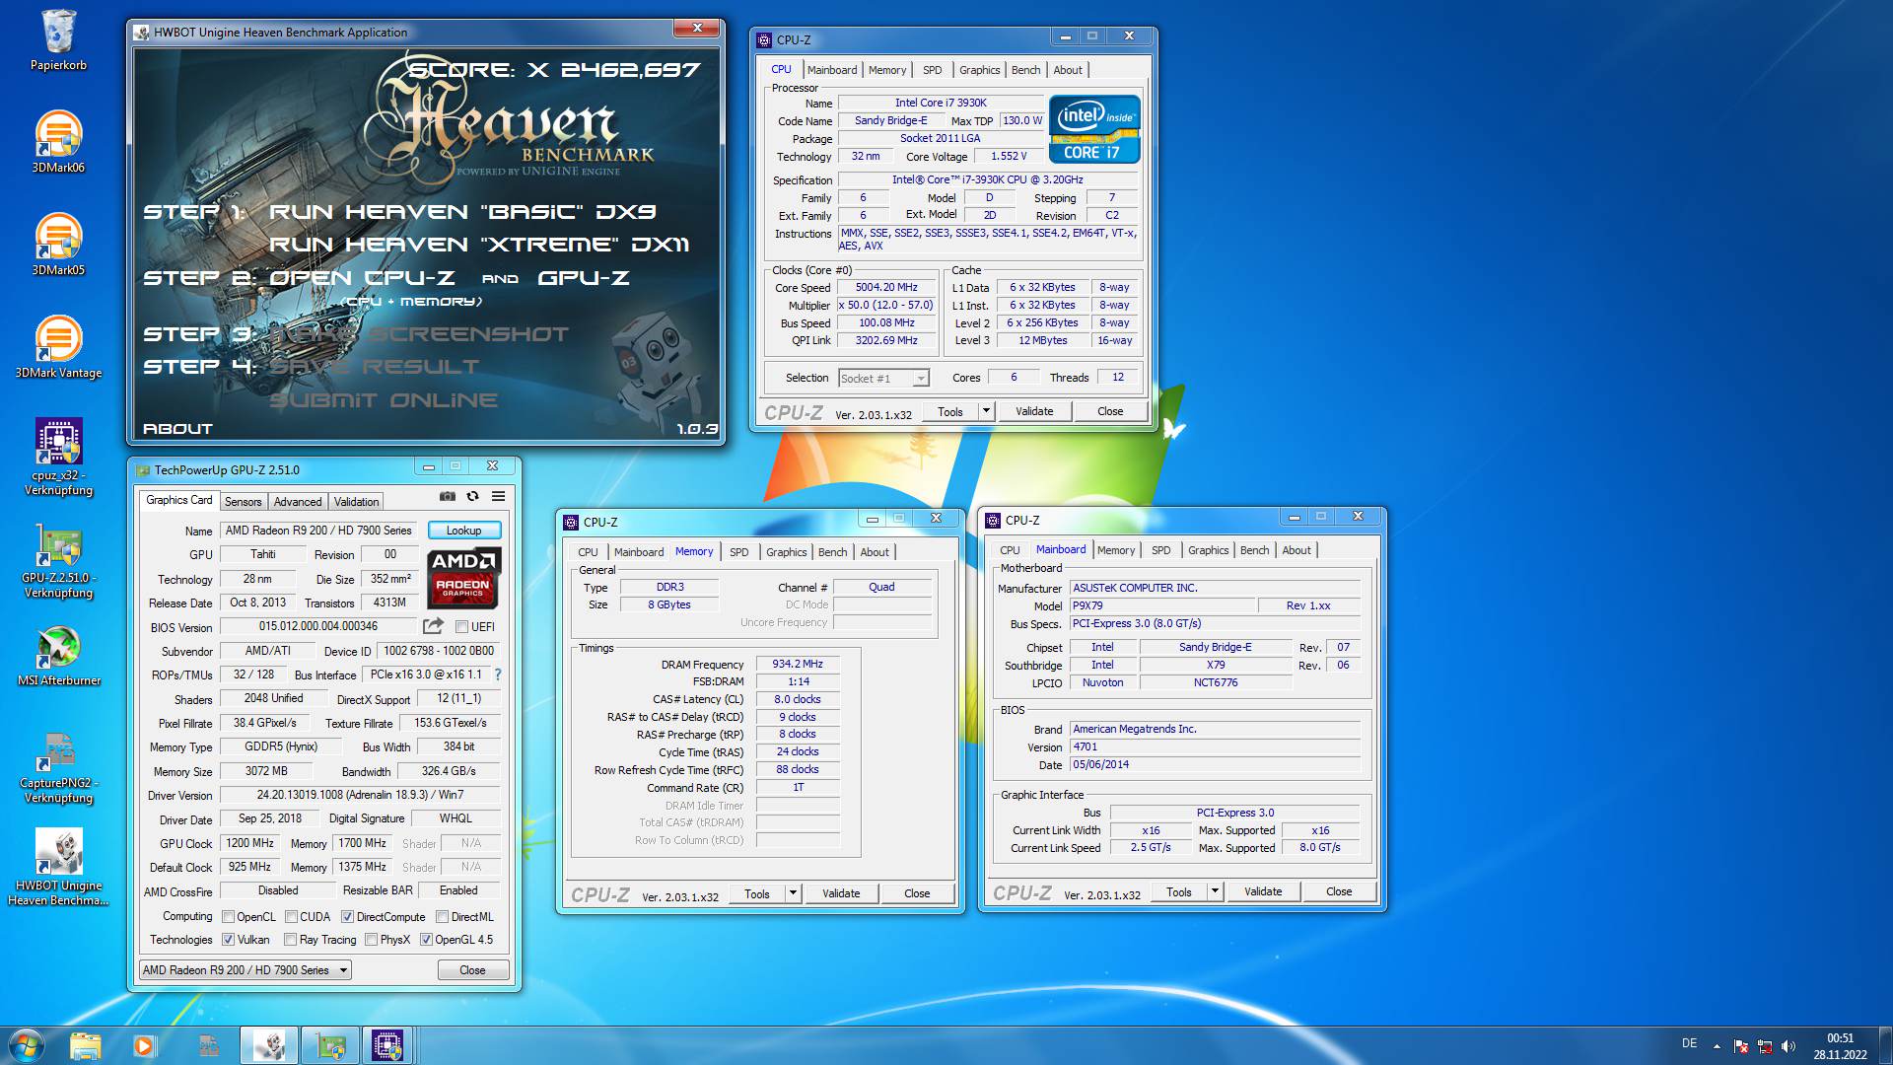Open the 3DMark Vantage desktop shortcut

coord(58,347)
